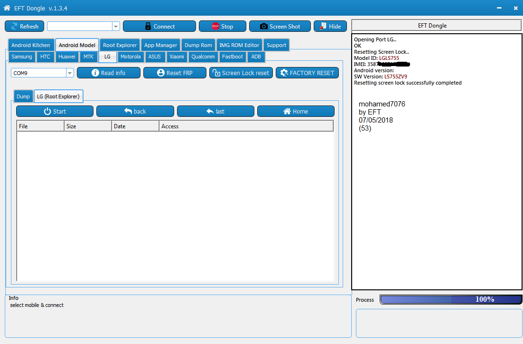Click the File column header
Image resolution: width=523 pixels, height=344 pixels.
(40, 126)
